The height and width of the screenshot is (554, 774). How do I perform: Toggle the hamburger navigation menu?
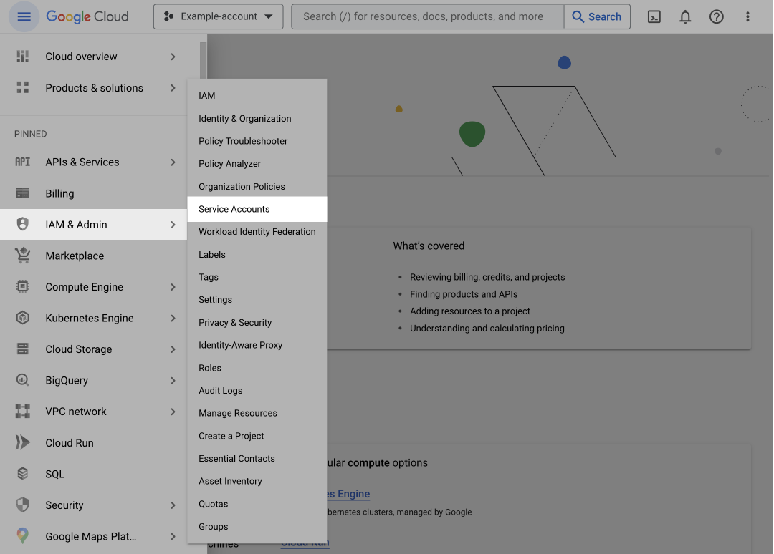[24, 16]
